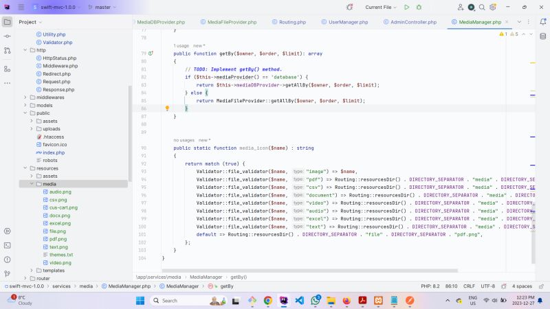Click the lightbulb quick-fix icon
550x309 pixels.
coord(167,108)
